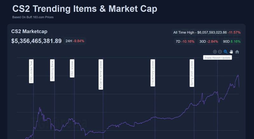This screenshot has width=254, height=139.
Task: Reset chart zoom with home icon
Action: [237, 52]
